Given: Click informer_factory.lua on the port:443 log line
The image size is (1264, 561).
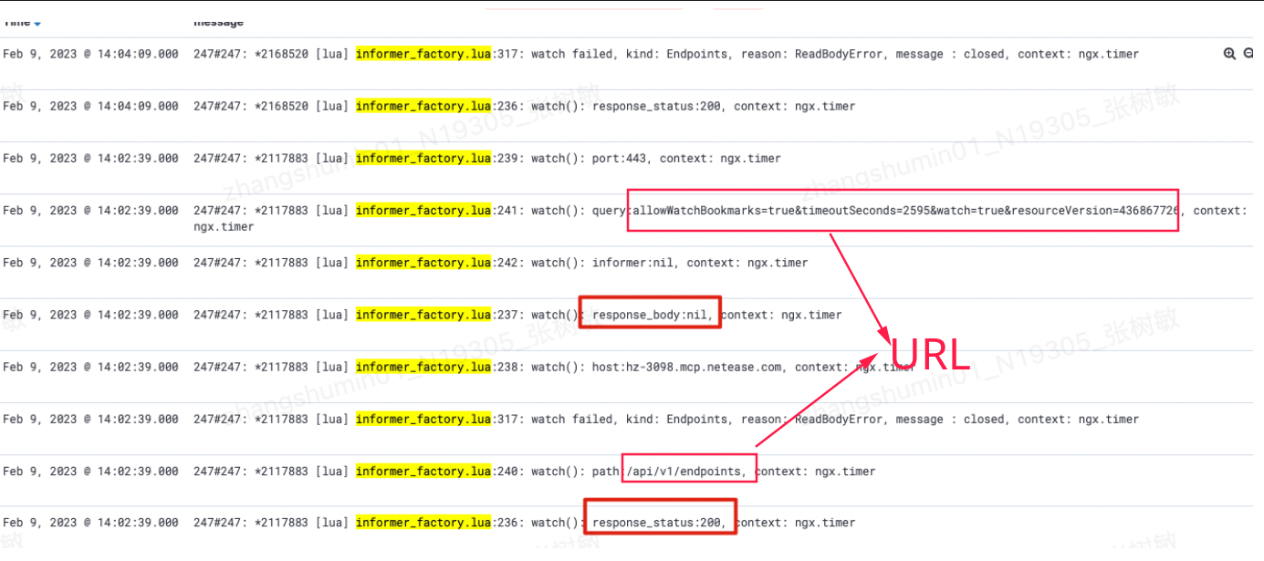Looking at the screenshot, I should pyautogui.click(x=423, y=158).
